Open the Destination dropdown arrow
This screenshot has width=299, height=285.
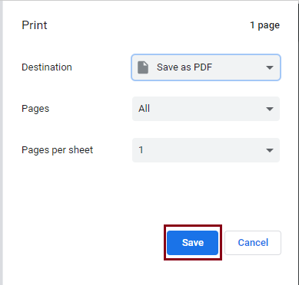click(x=269, y=67)
